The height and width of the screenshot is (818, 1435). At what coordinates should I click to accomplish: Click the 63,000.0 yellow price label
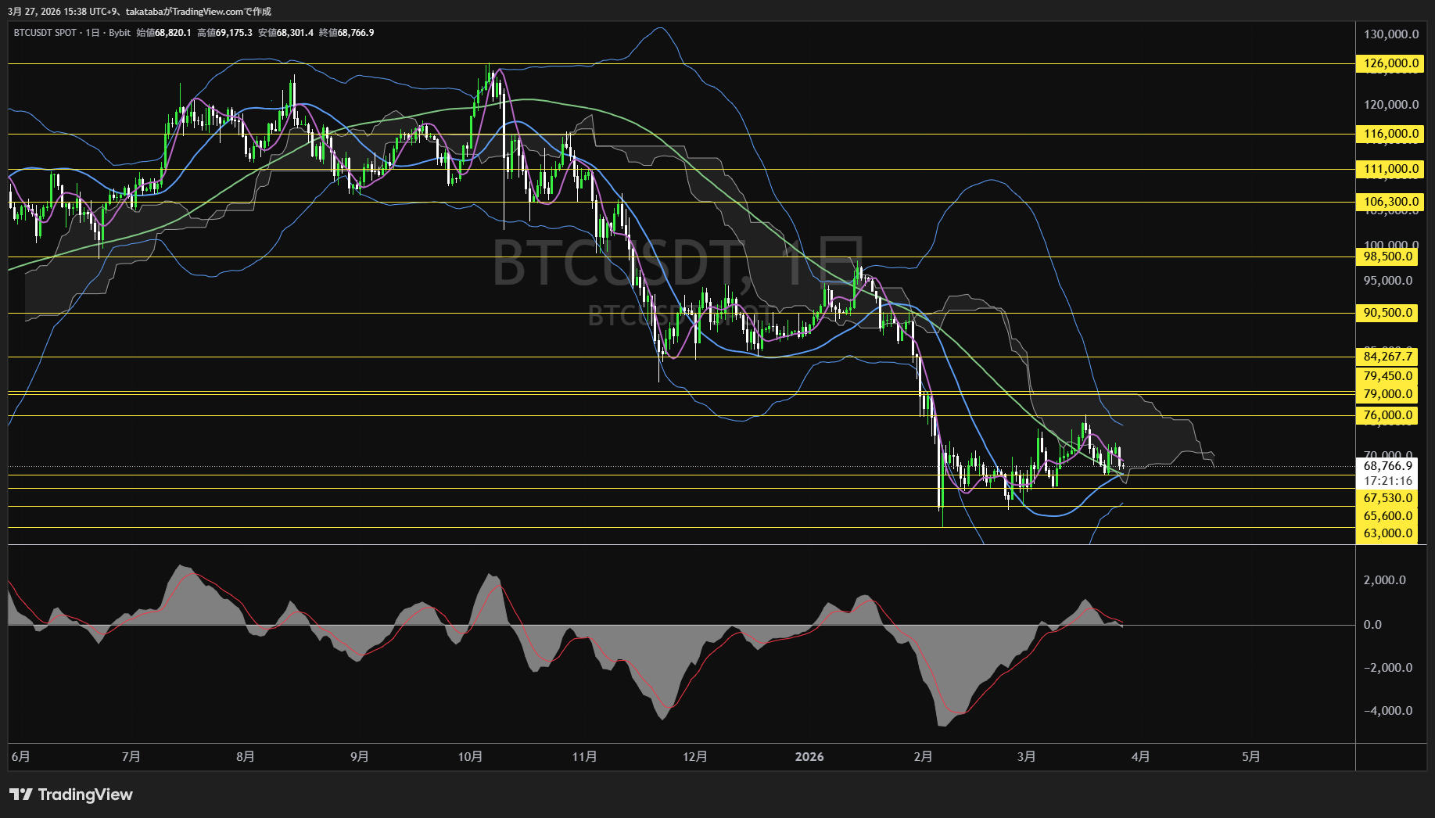coord(1388,533)
